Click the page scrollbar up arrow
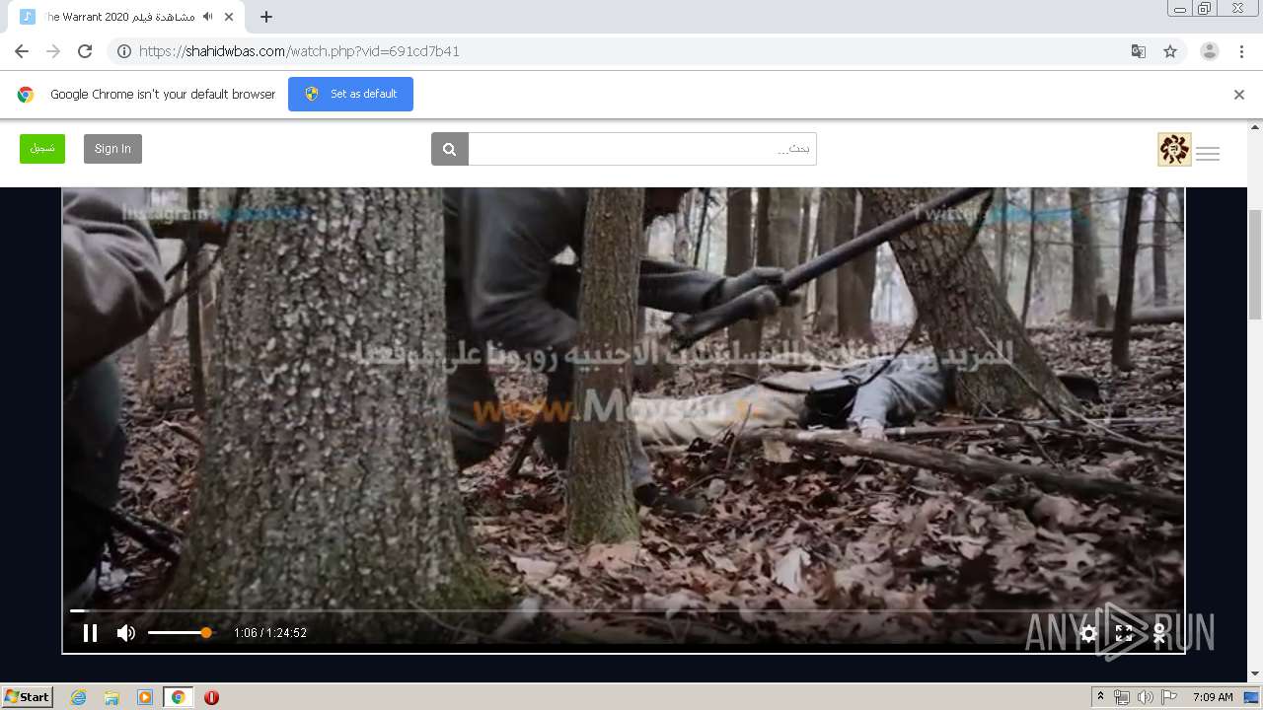 1255,127
